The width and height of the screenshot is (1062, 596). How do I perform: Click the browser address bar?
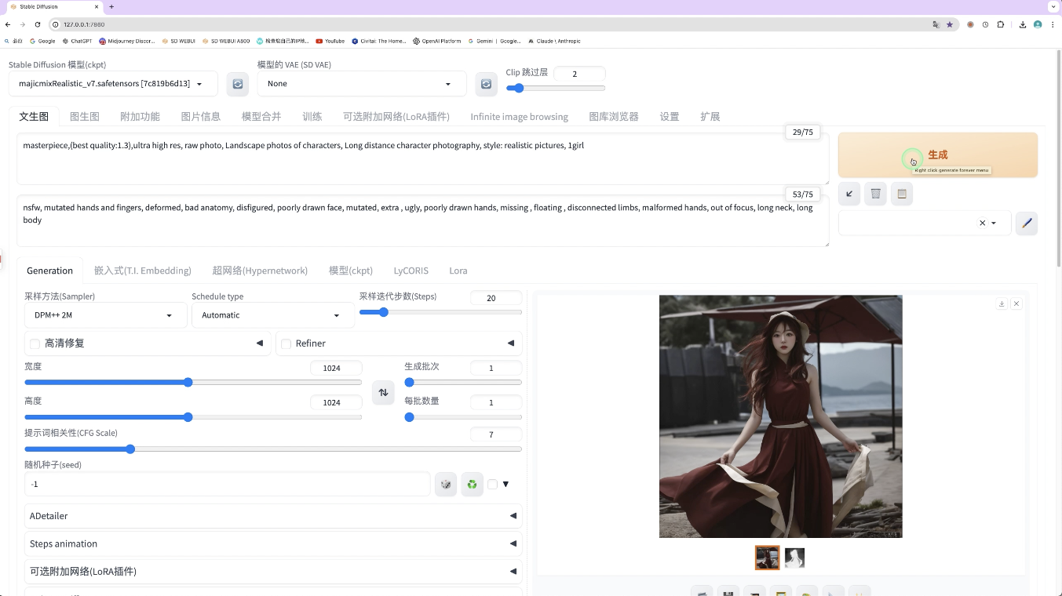(495, 24)
